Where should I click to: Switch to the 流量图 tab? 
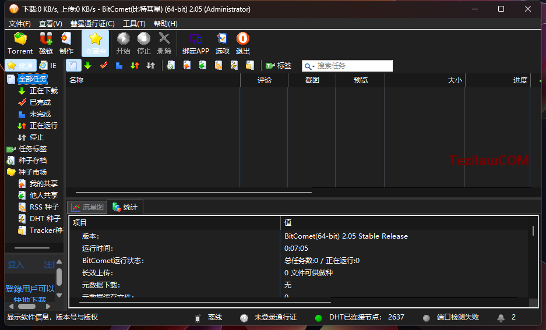[87, 207]
